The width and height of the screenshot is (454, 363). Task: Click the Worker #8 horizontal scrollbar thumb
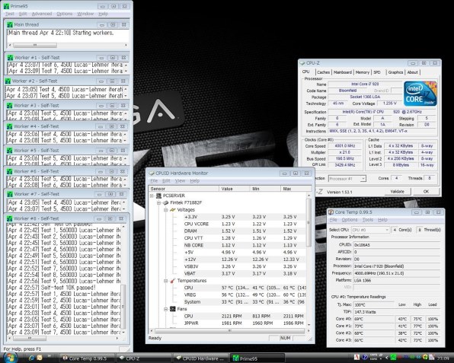coord(30,338)
